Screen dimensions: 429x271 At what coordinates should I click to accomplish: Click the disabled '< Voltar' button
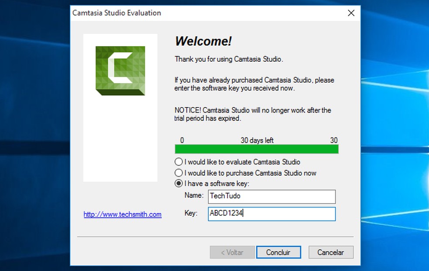[x=232, y=252]
